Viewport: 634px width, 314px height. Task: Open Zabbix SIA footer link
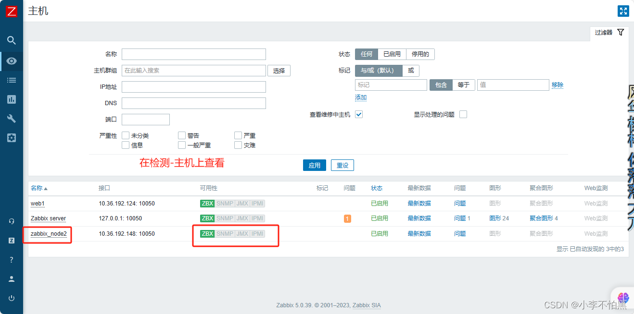click(367, 305)
